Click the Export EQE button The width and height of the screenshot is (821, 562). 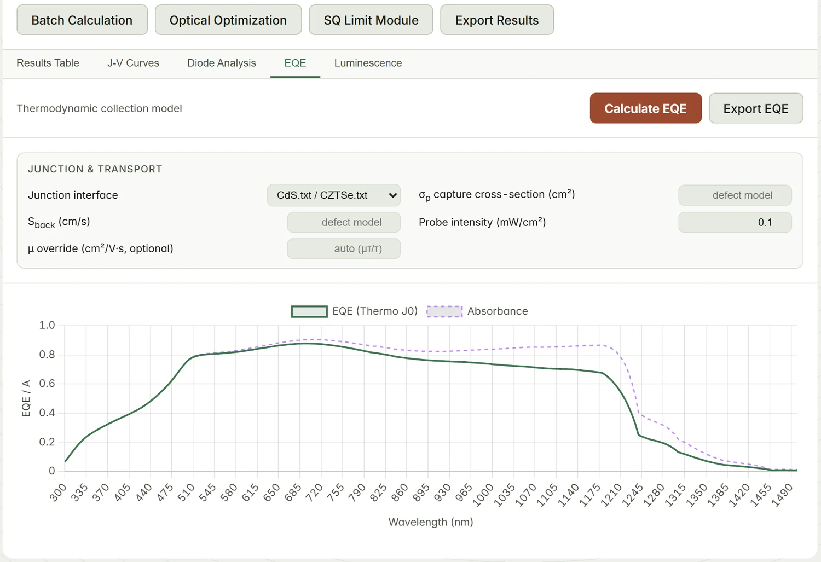point(756,108)
